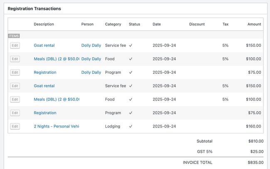Click the Amount column header
Viewport: 270px width, 169px height.
(254, 24)
